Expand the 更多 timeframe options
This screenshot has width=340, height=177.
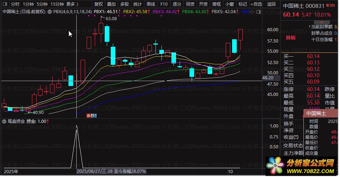tap(72, 4)
